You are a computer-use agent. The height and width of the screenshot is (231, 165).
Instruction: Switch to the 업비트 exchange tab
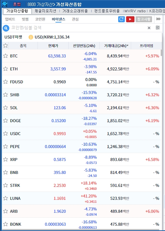click(x=10, y=19)
